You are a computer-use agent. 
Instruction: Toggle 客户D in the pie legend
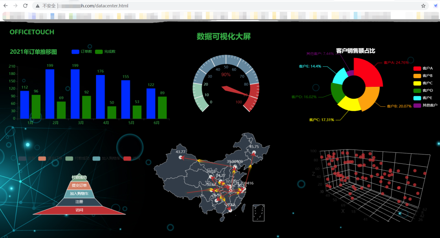(423, 90)
